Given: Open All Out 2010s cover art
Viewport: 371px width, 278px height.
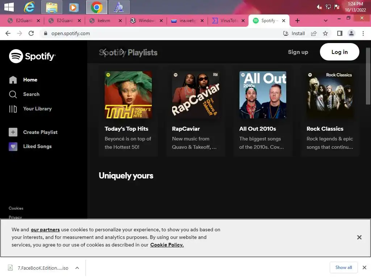Looking at the screenshot, I should pos(263,95).
